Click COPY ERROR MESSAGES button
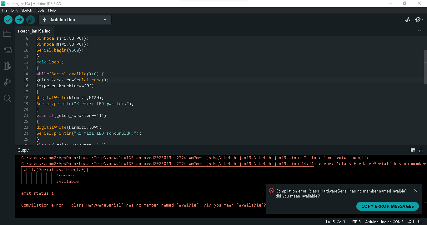Image resolution: width=427 pixels, height=225 pixels. pos(387,206)
